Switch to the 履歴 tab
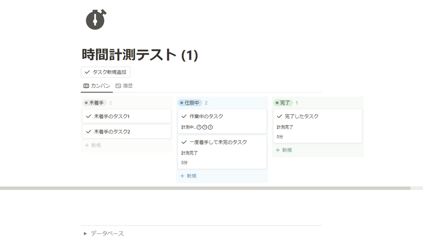Image resolution: width=423 pixels, height=244 pixels. click(x=124, y=86)
